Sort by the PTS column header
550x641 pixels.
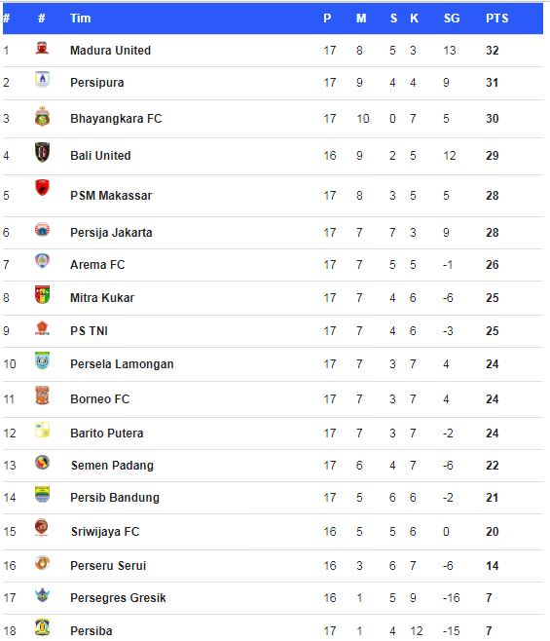(496, 19)
